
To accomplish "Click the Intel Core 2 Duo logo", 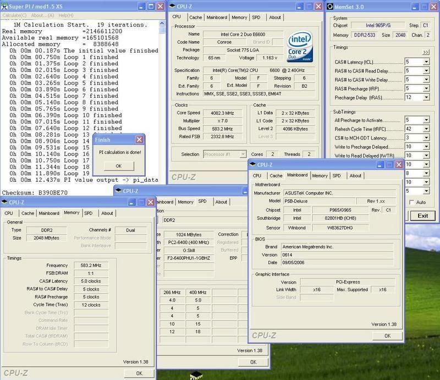I will tap(300, 47).
